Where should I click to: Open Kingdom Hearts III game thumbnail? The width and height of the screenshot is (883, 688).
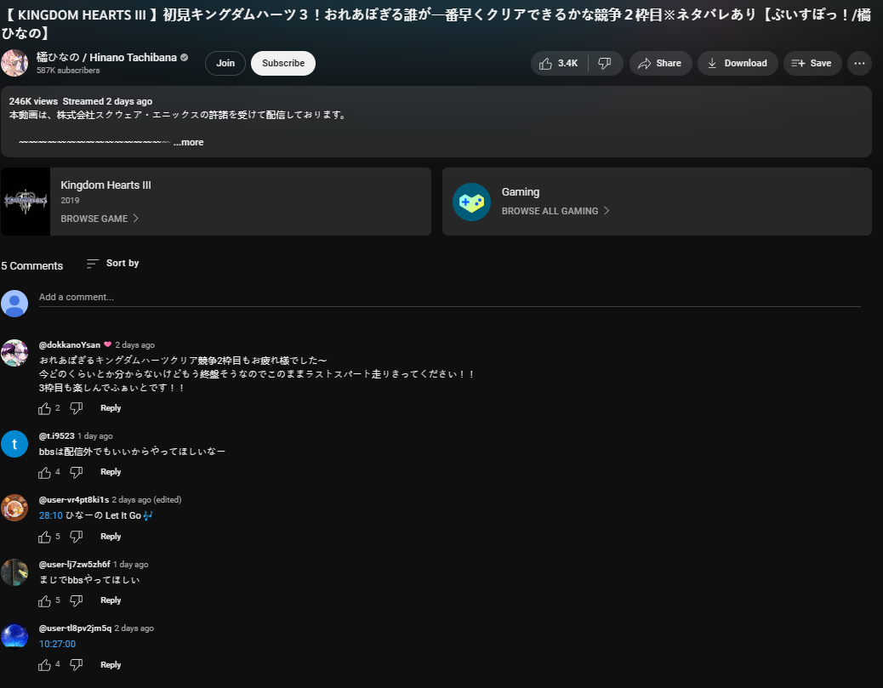(26, 201)
